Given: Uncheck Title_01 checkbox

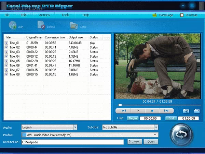Looking at the screenshot, I should 6,43.
